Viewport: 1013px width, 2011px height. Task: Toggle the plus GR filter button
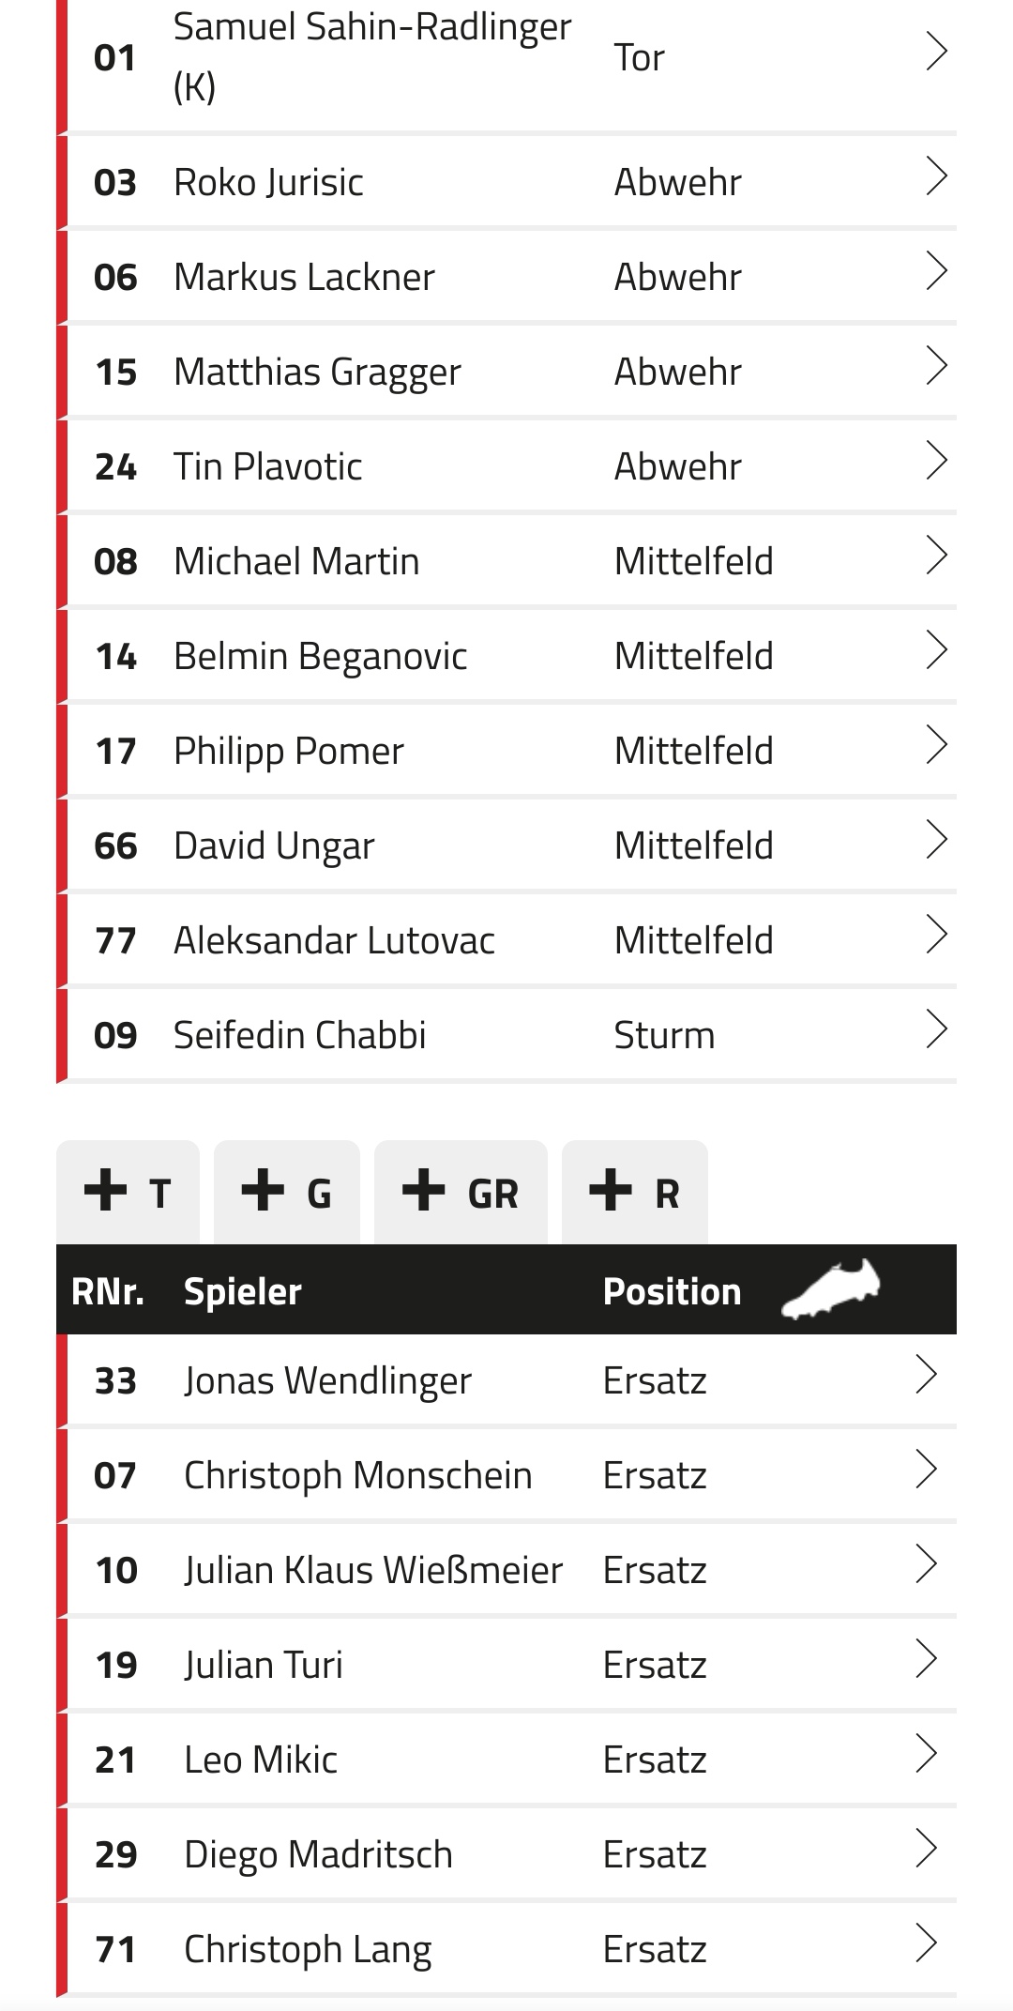pos(461,1193)
